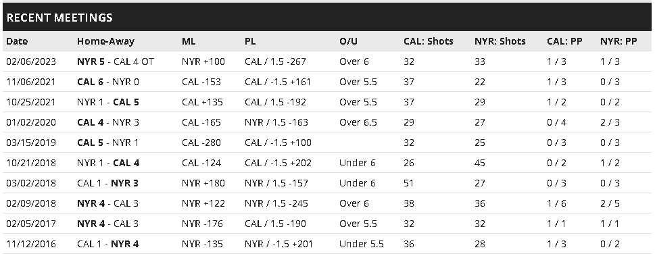Select the ML column header

click(x=189, y=41)
